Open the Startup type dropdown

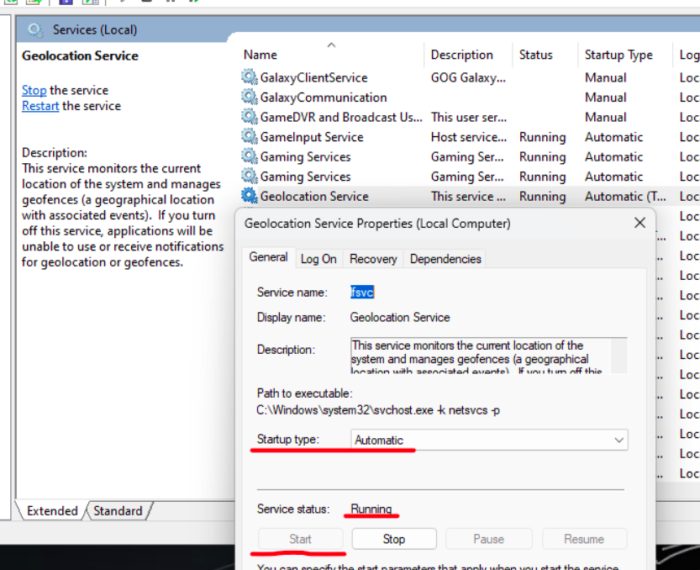[x=618, y=441]
